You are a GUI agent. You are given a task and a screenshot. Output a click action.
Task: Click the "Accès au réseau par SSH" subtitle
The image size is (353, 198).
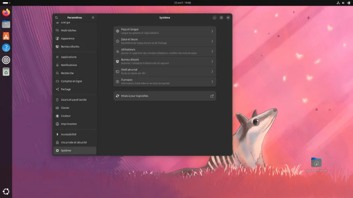point(133,73)
